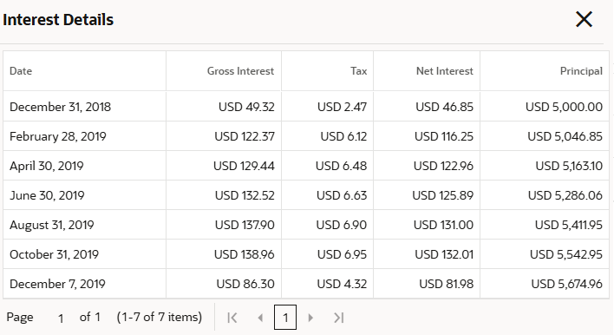This screenshot has width=614, height=335.
Task: Click the USD 49.32 gross interest cell
Action: pyautogui.click(x=224, y=107)
